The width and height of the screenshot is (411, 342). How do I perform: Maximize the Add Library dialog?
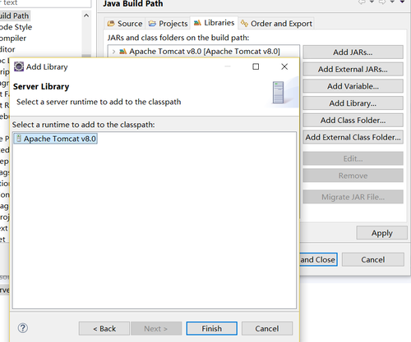256,66
